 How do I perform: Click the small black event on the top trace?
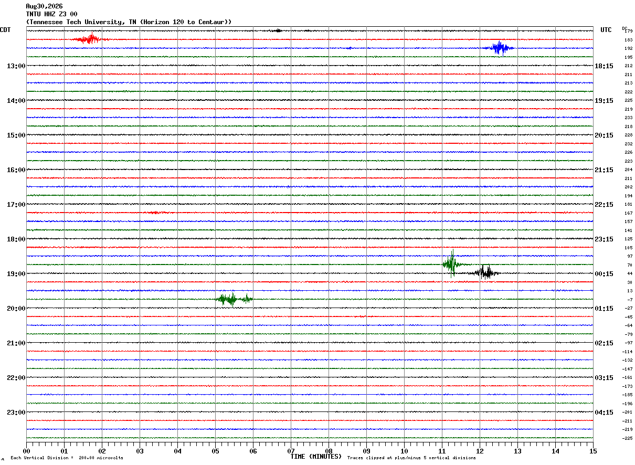pyautogui.click(x=278, y=30)
